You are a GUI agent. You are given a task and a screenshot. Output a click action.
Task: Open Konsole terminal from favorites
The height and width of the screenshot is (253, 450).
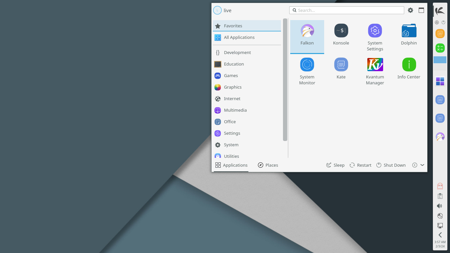[x=341, y=37]
